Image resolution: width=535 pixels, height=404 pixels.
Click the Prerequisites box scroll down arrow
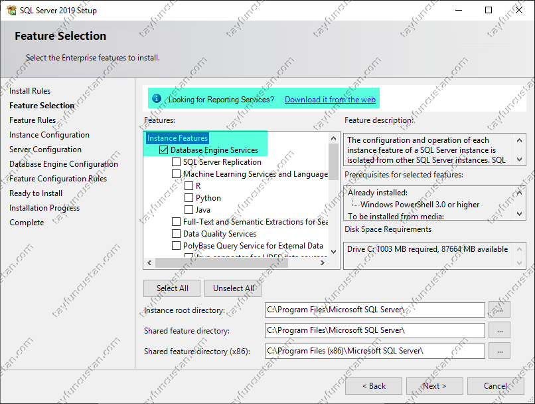point(519,214)
